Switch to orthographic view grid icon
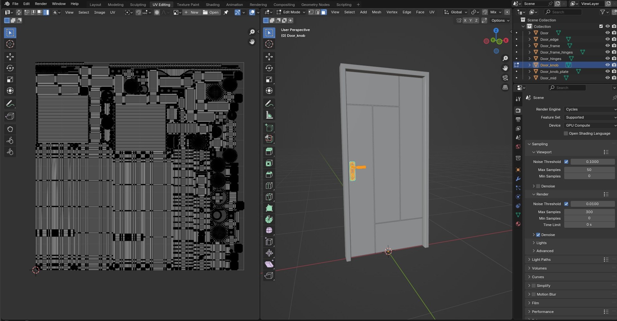Viewport: 617px width, 321px height. point(505,88)
